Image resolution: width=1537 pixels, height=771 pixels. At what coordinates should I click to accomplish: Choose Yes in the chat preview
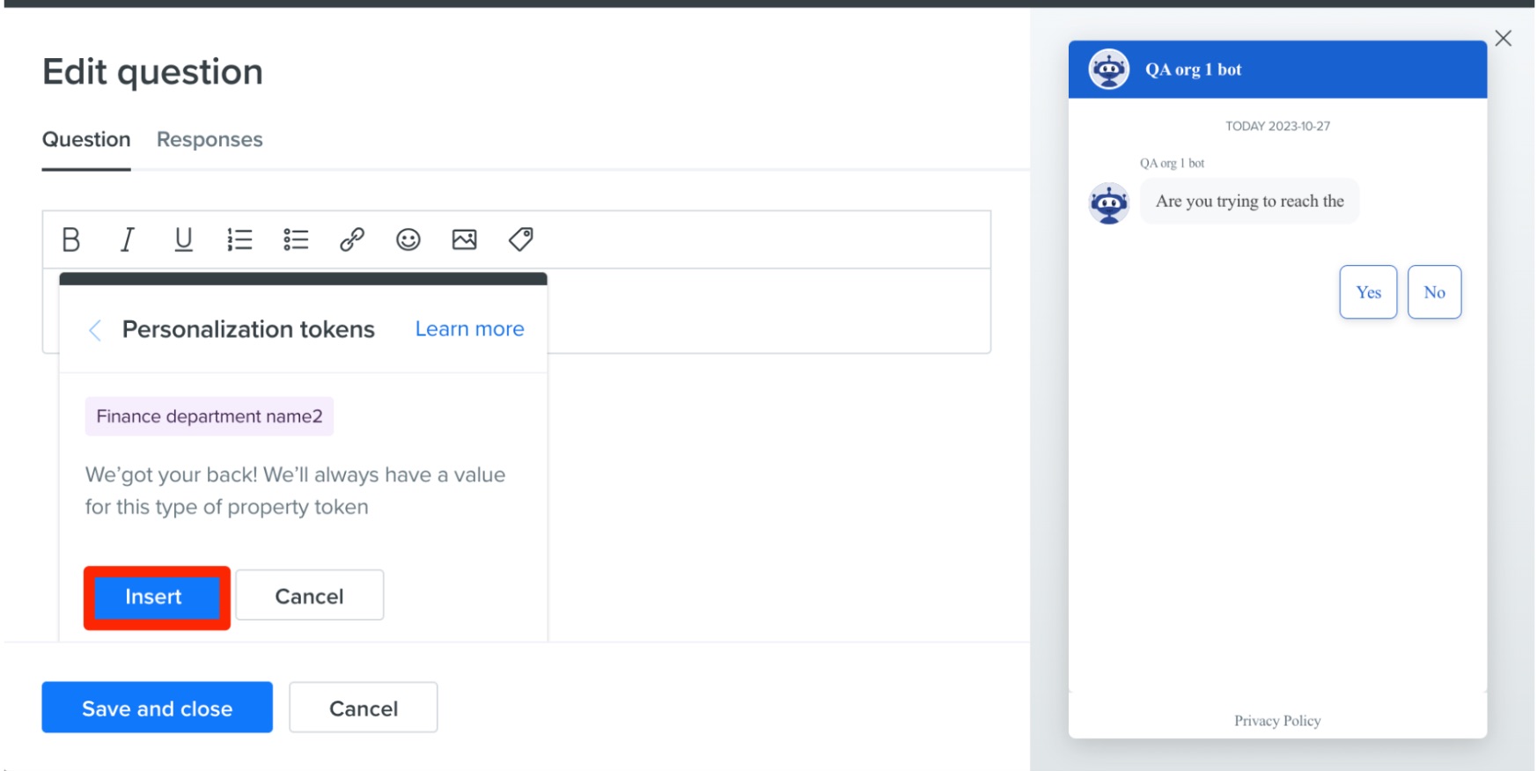click(1368, 292)
